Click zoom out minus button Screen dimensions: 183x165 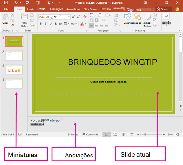tap(138, 135)
